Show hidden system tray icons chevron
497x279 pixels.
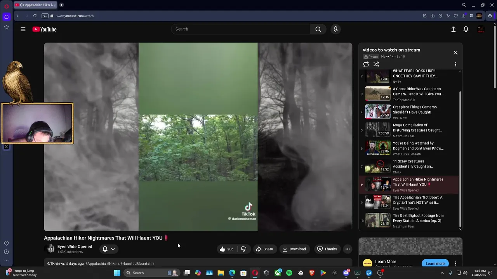click(x=442, y=273)
